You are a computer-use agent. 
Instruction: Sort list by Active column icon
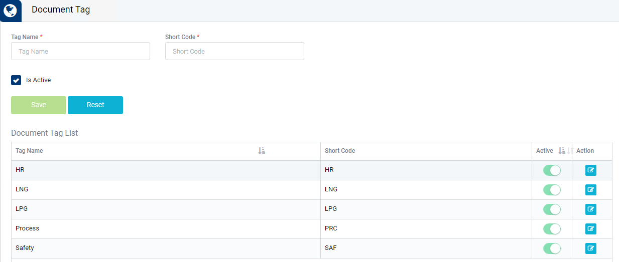[x=562, y=151]
